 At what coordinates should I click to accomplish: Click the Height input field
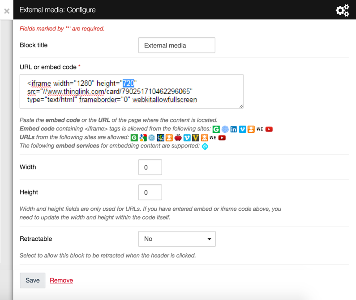150,192
